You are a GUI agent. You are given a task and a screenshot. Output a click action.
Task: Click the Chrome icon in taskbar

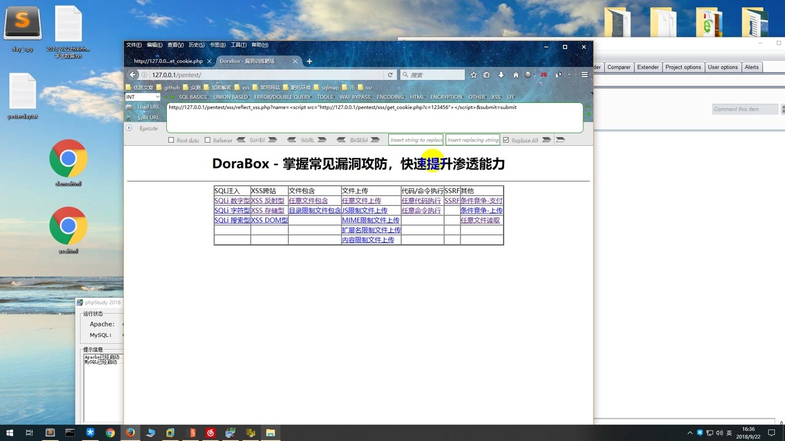point(110,432)
